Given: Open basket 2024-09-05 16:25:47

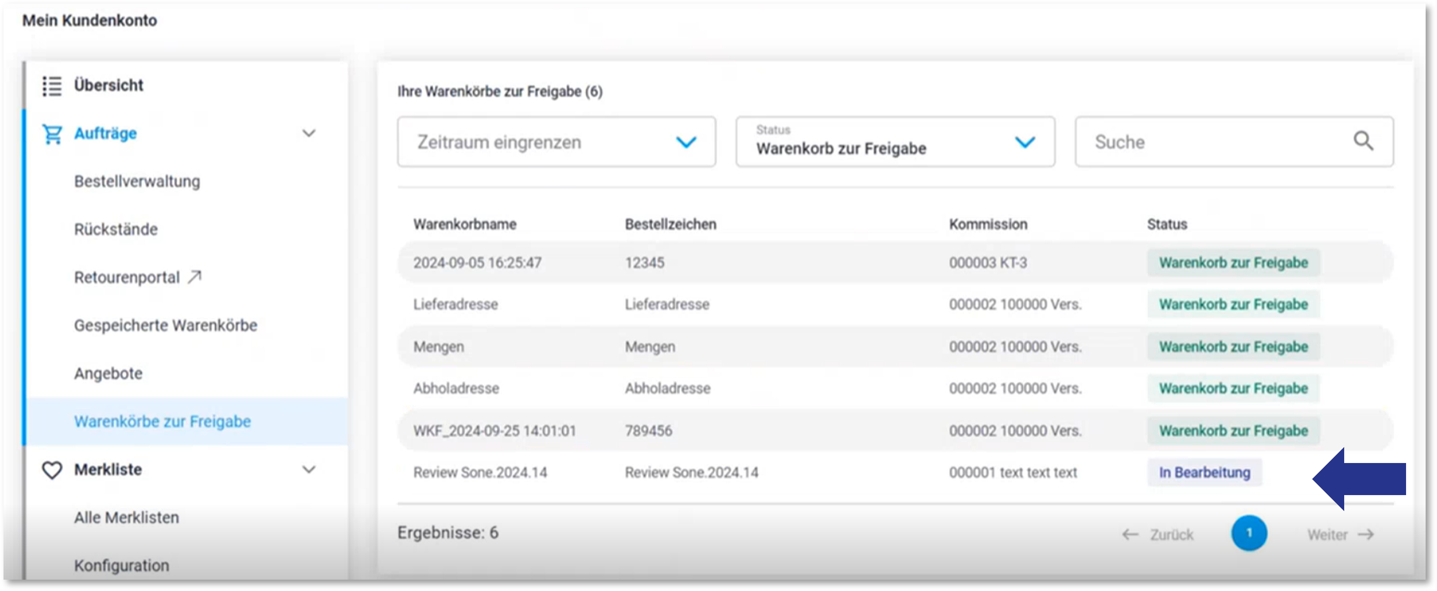Looking at the screenshot, I should tap(477, 263).
